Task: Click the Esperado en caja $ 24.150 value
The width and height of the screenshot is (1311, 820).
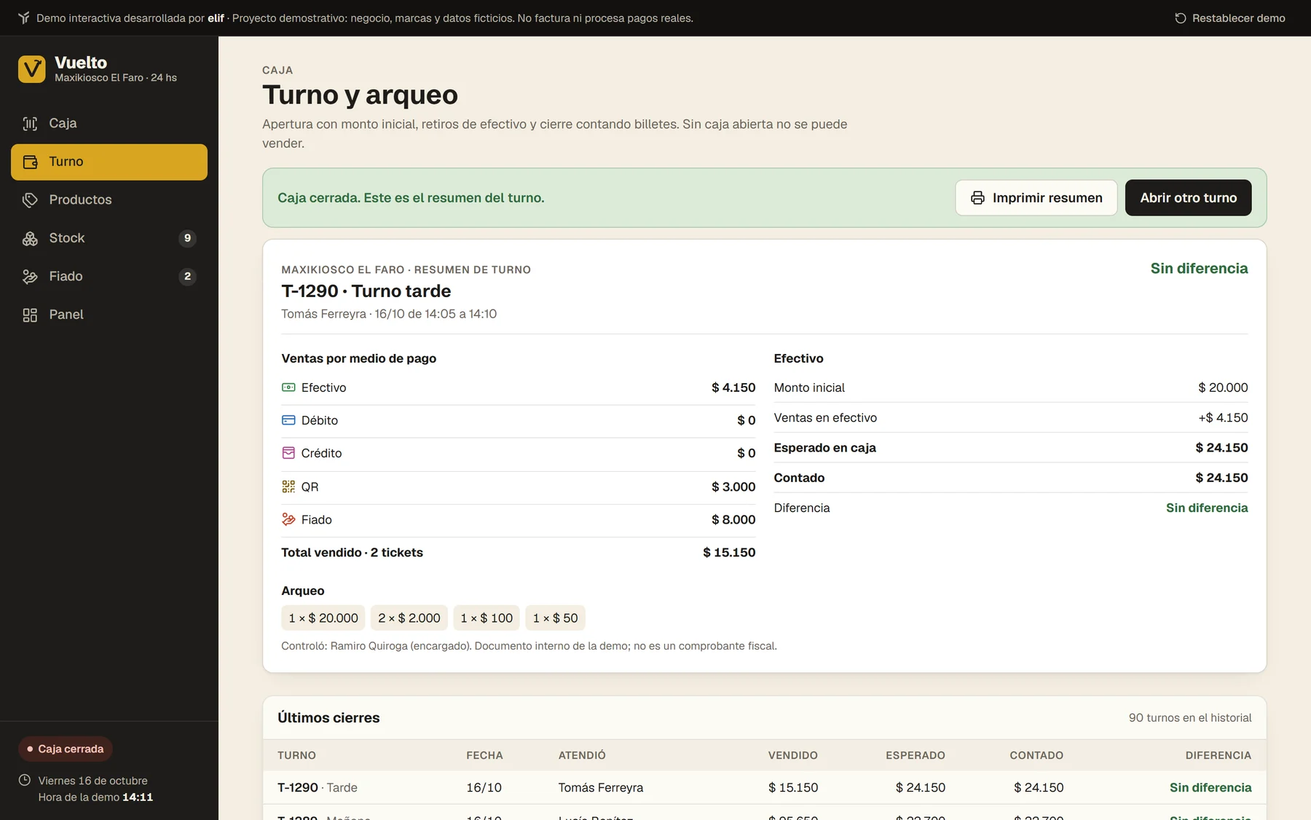Action: 1221,448
